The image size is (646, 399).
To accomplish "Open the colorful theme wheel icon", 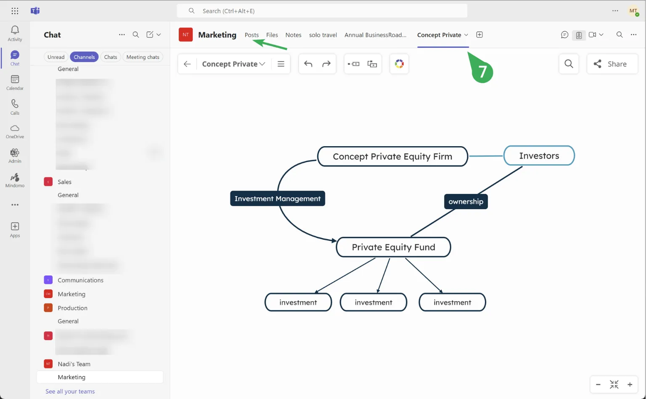I will pyautogui.click(x=399, y=64).
